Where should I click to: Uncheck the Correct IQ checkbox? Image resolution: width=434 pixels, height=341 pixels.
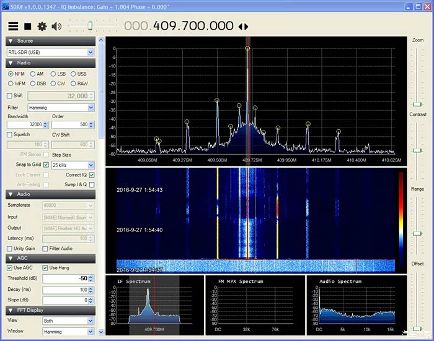92,175
